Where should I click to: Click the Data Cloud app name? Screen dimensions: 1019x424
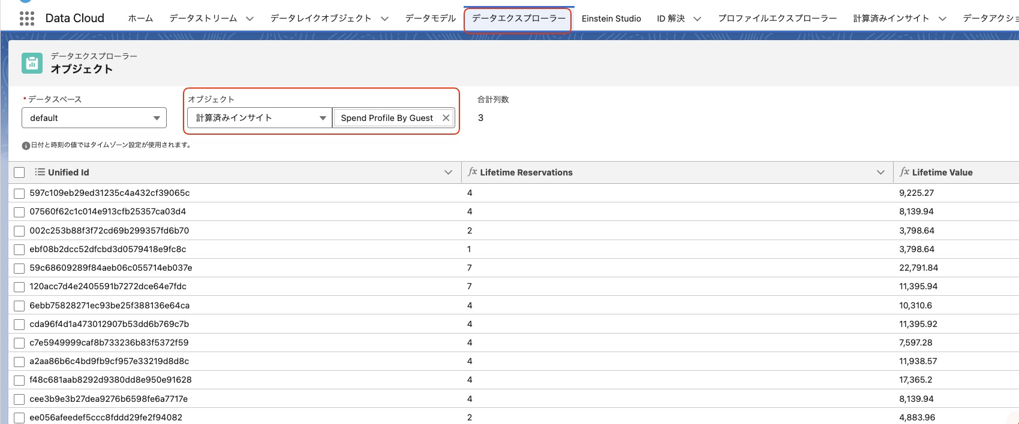pos(75,19)
